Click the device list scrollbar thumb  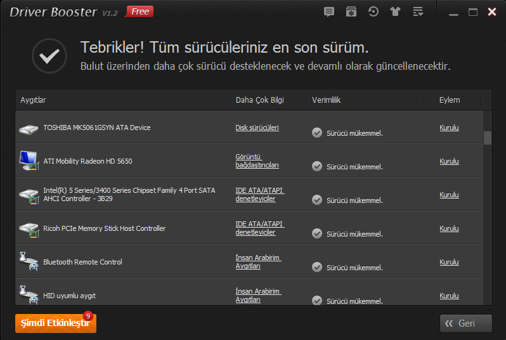click(487, 138)
